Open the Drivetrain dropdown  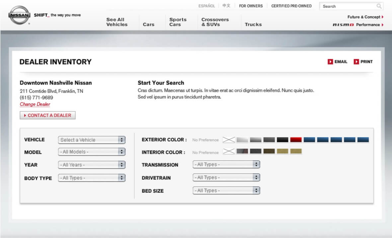[226, 178]
